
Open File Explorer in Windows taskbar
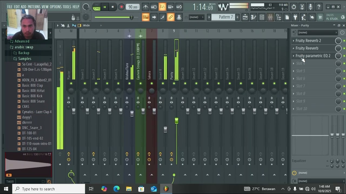pos(129,189)
